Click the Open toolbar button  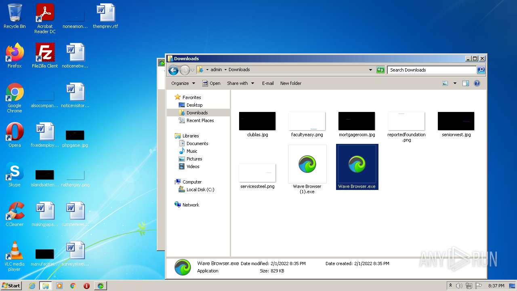tap(211, 83)
